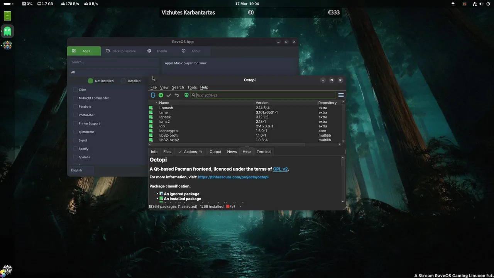The image size is (494, 278).
Task: Tick the Cider checkbox
Action: click(75, 90)
